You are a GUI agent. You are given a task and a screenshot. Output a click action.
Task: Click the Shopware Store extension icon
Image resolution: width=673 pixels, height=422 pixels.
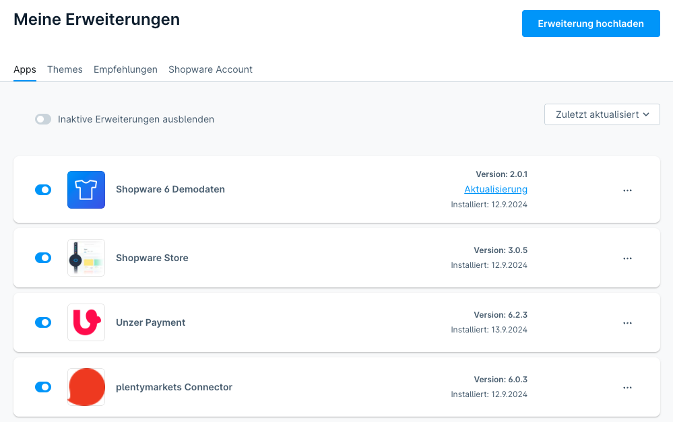point(86,258)
